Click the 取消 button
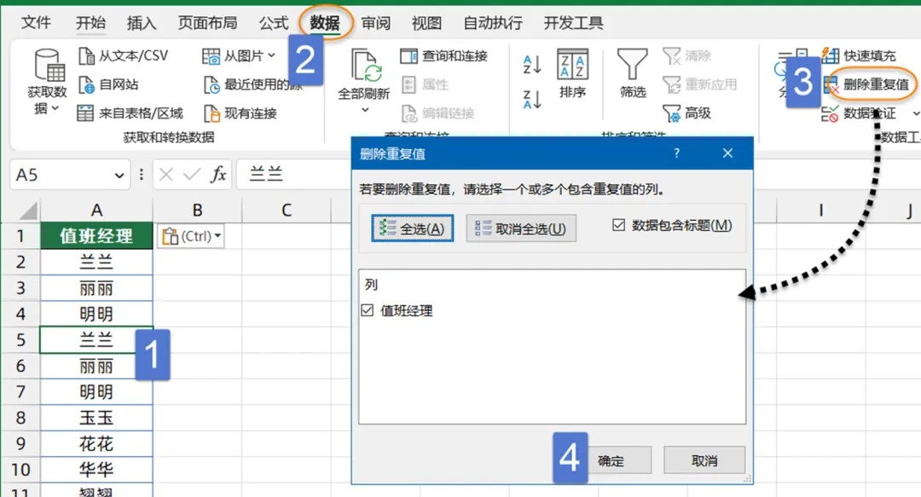The width and height of the screenshot is (921, 497). (704, 460)
